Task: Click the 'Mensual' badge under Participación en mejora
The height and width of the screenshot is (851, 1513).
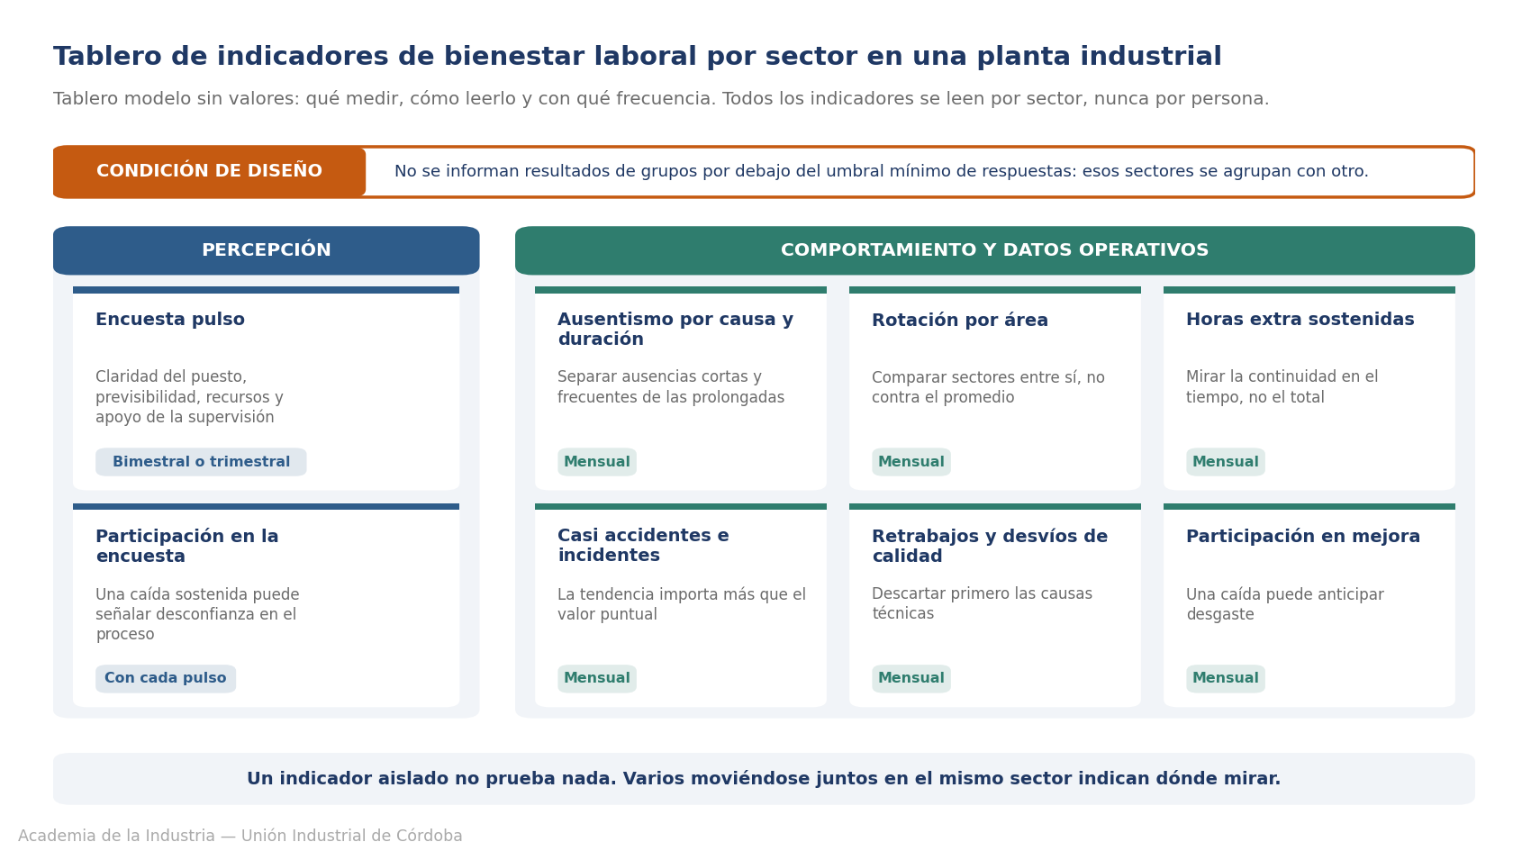Action: click(1226, 679)
